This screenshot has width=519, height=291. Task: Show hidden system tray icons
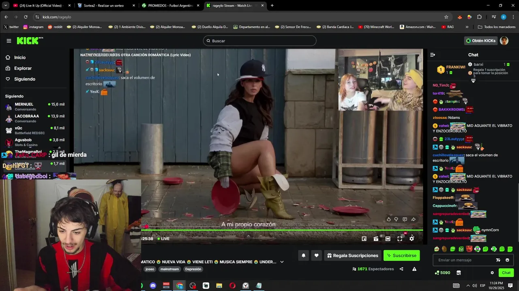point(468,286)
